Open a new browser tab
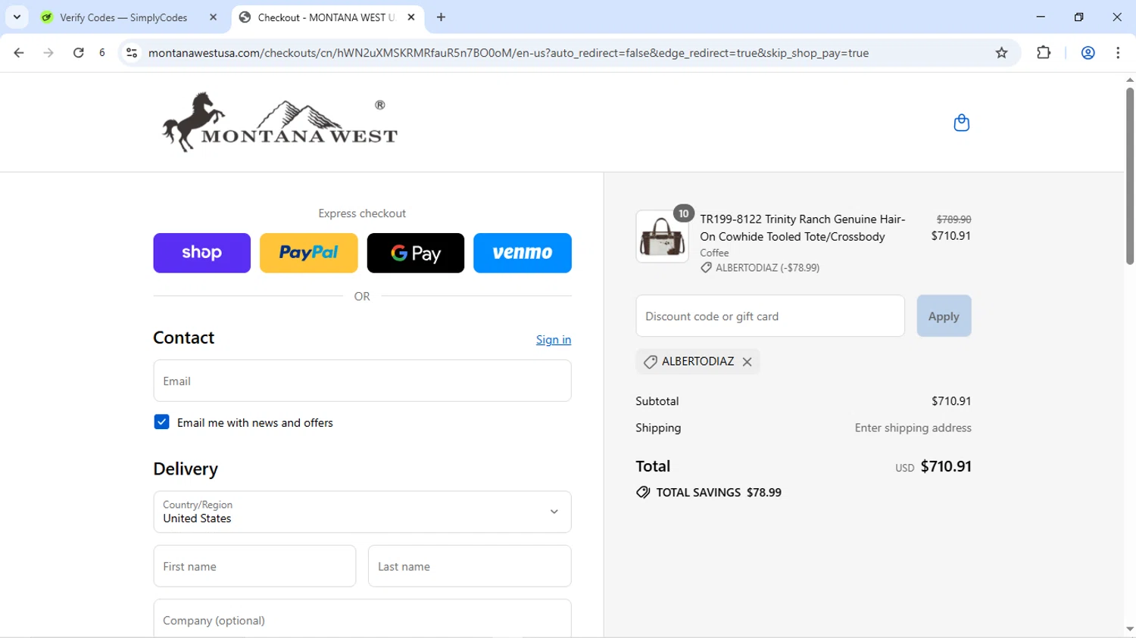 (441, 17)
